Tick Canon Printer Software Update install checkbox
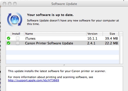The height and width of the screenshot is (91, 128). [18, 43]
